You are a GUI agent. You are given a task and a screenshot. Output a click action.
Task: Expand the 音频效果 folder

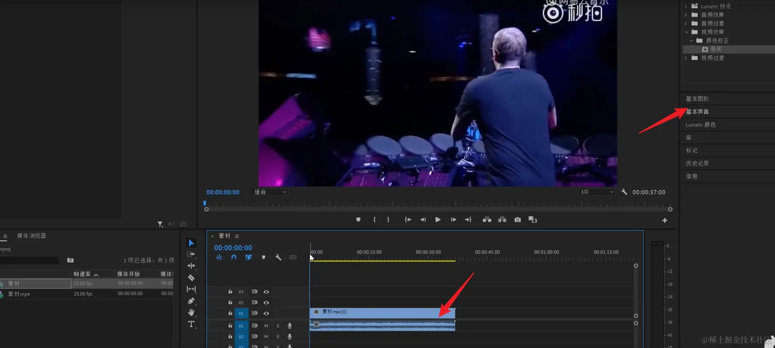pos(686,15)
